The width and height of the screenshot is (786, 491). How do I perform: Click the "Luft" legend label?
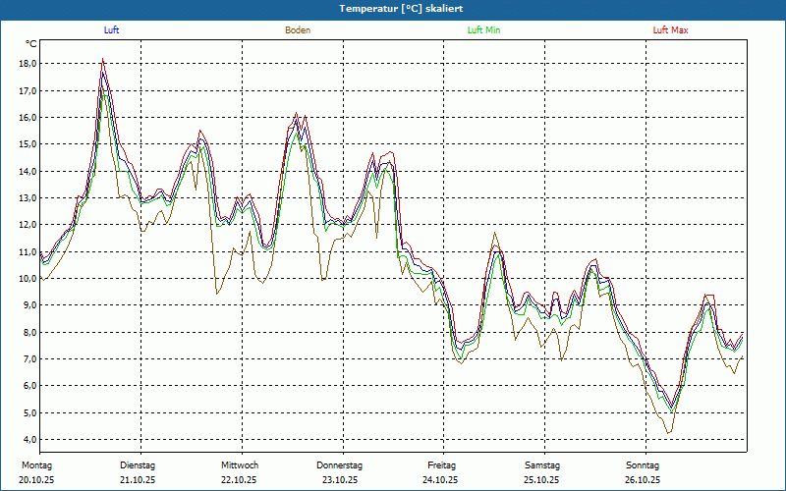[112, 30]
